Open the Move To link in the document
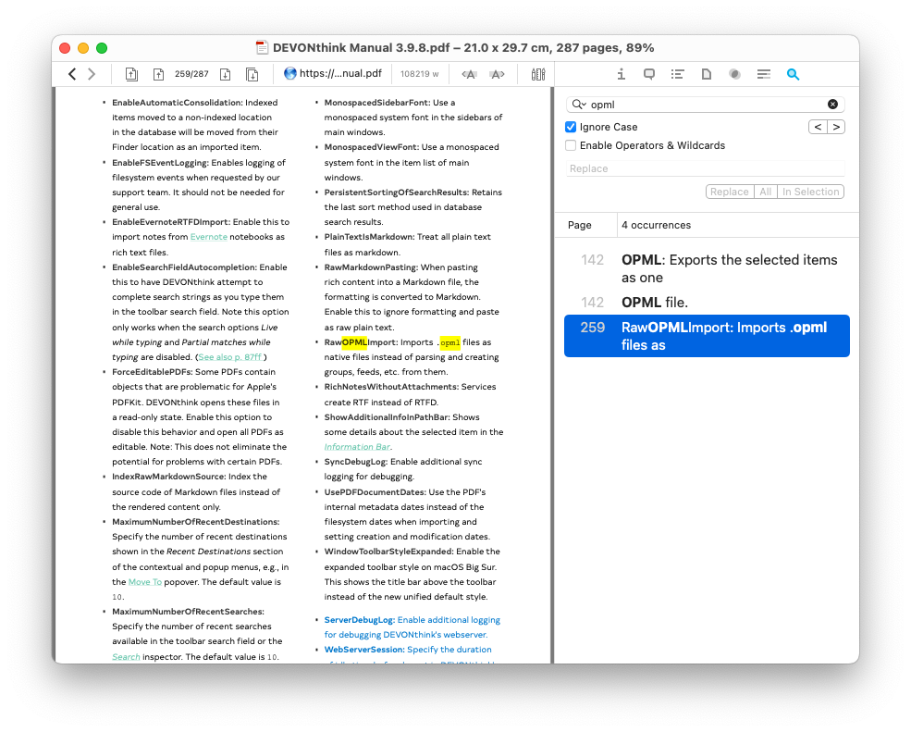Screen dimensions: 911x732 144,582
